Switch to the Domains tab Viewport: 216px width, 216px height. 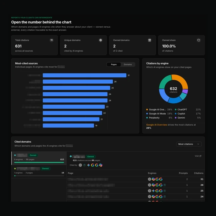coord(128,64)
